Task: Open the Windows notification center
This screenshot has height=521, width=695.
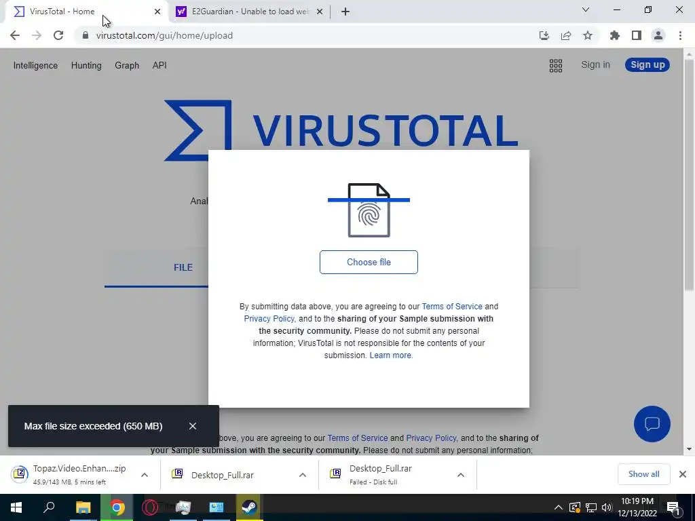Action: pyautogui.click(x=673, y=507)
